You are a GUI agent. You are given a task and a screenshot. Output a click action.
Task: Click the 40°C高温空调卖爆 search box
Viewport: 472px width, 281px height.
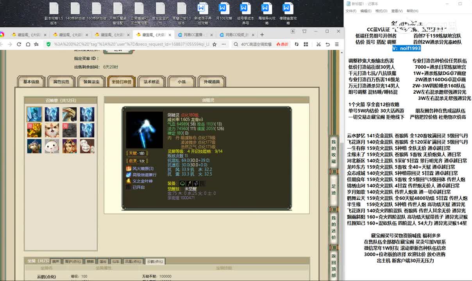coord(256,44)
